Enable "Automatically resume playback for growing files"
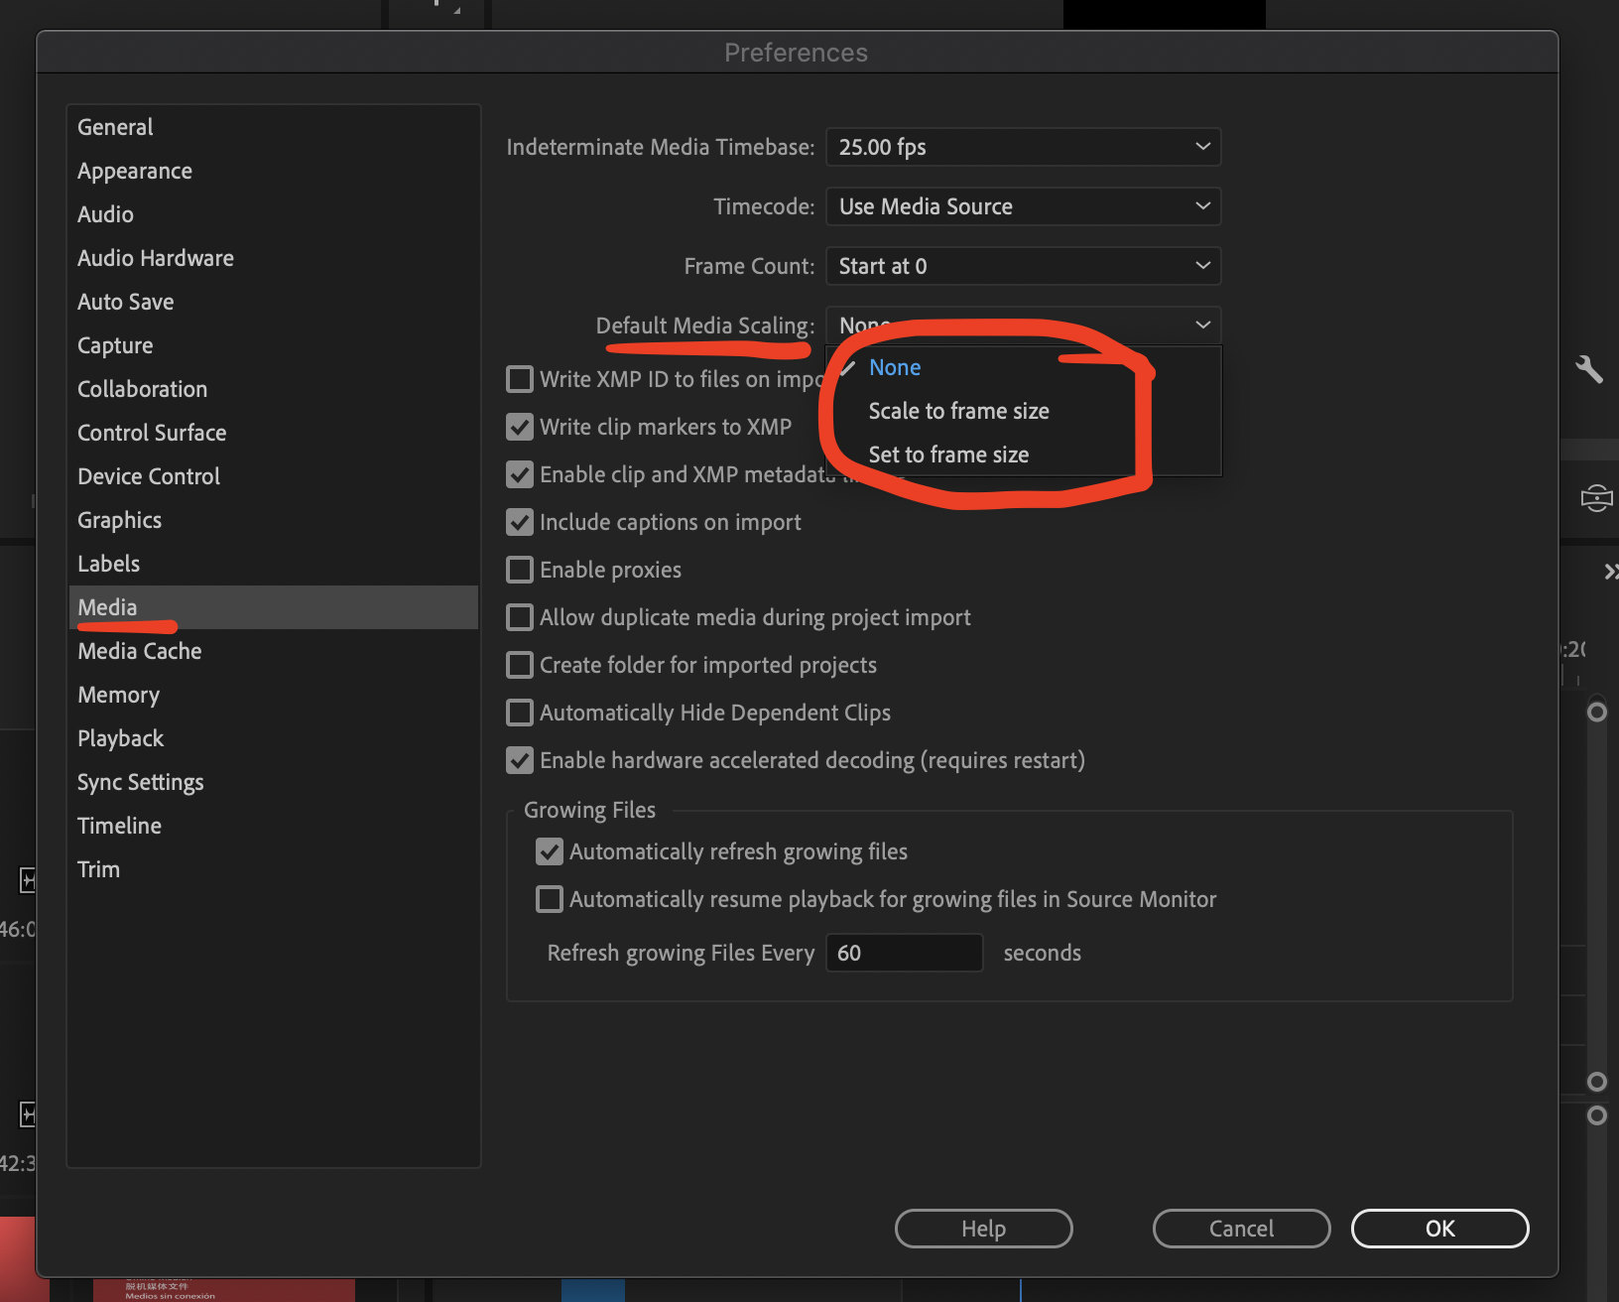Image resolution: width=1619 pixels, height=1302 pixels. [550, 899]
